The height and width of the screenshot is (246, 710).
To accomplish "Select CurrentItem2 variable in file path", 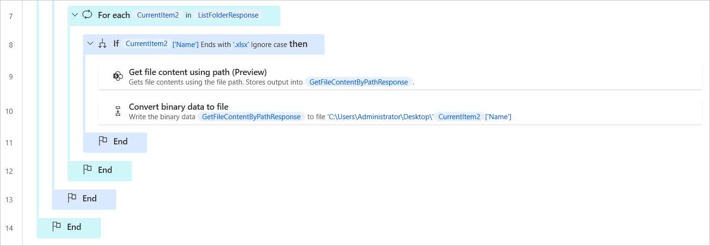I will [459, 117].
